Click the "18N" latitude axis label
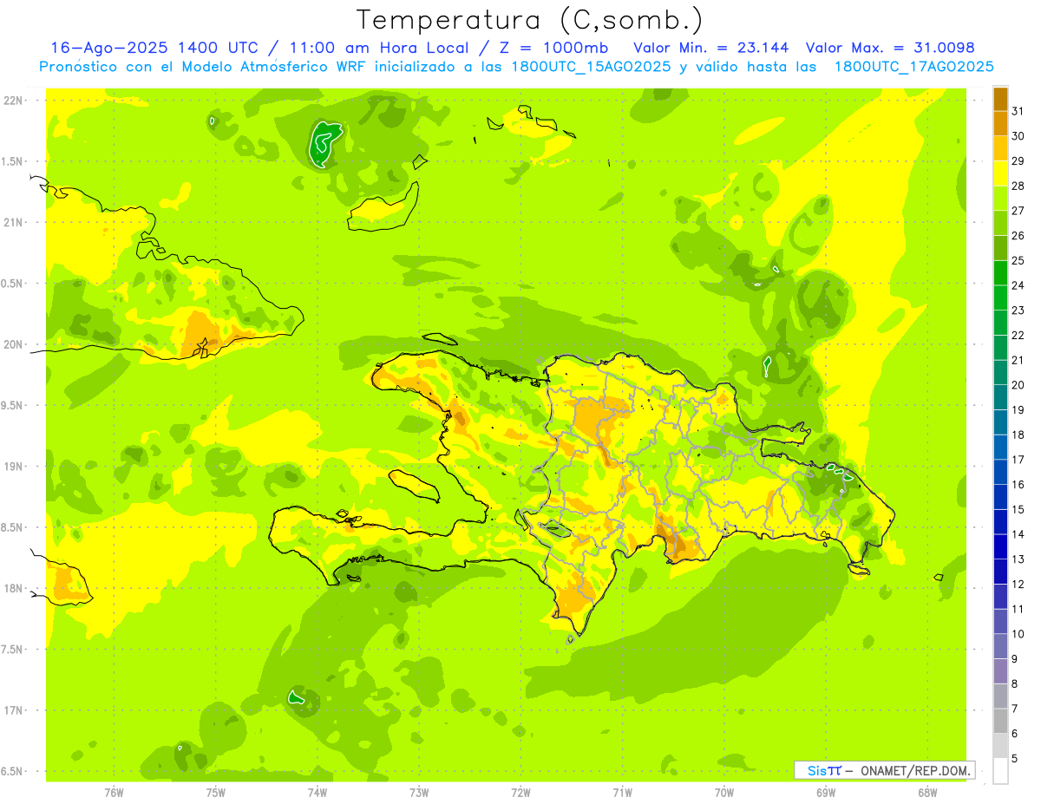Image resolution: width=1041 pixels, height=804 pixels. pyautogui.click(x=13, y=588)
